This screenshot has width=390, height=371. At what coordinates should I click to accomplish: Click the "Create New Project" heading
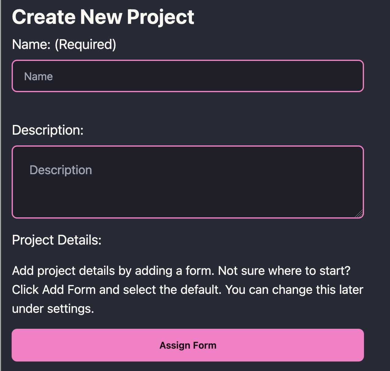click(103, 17)
